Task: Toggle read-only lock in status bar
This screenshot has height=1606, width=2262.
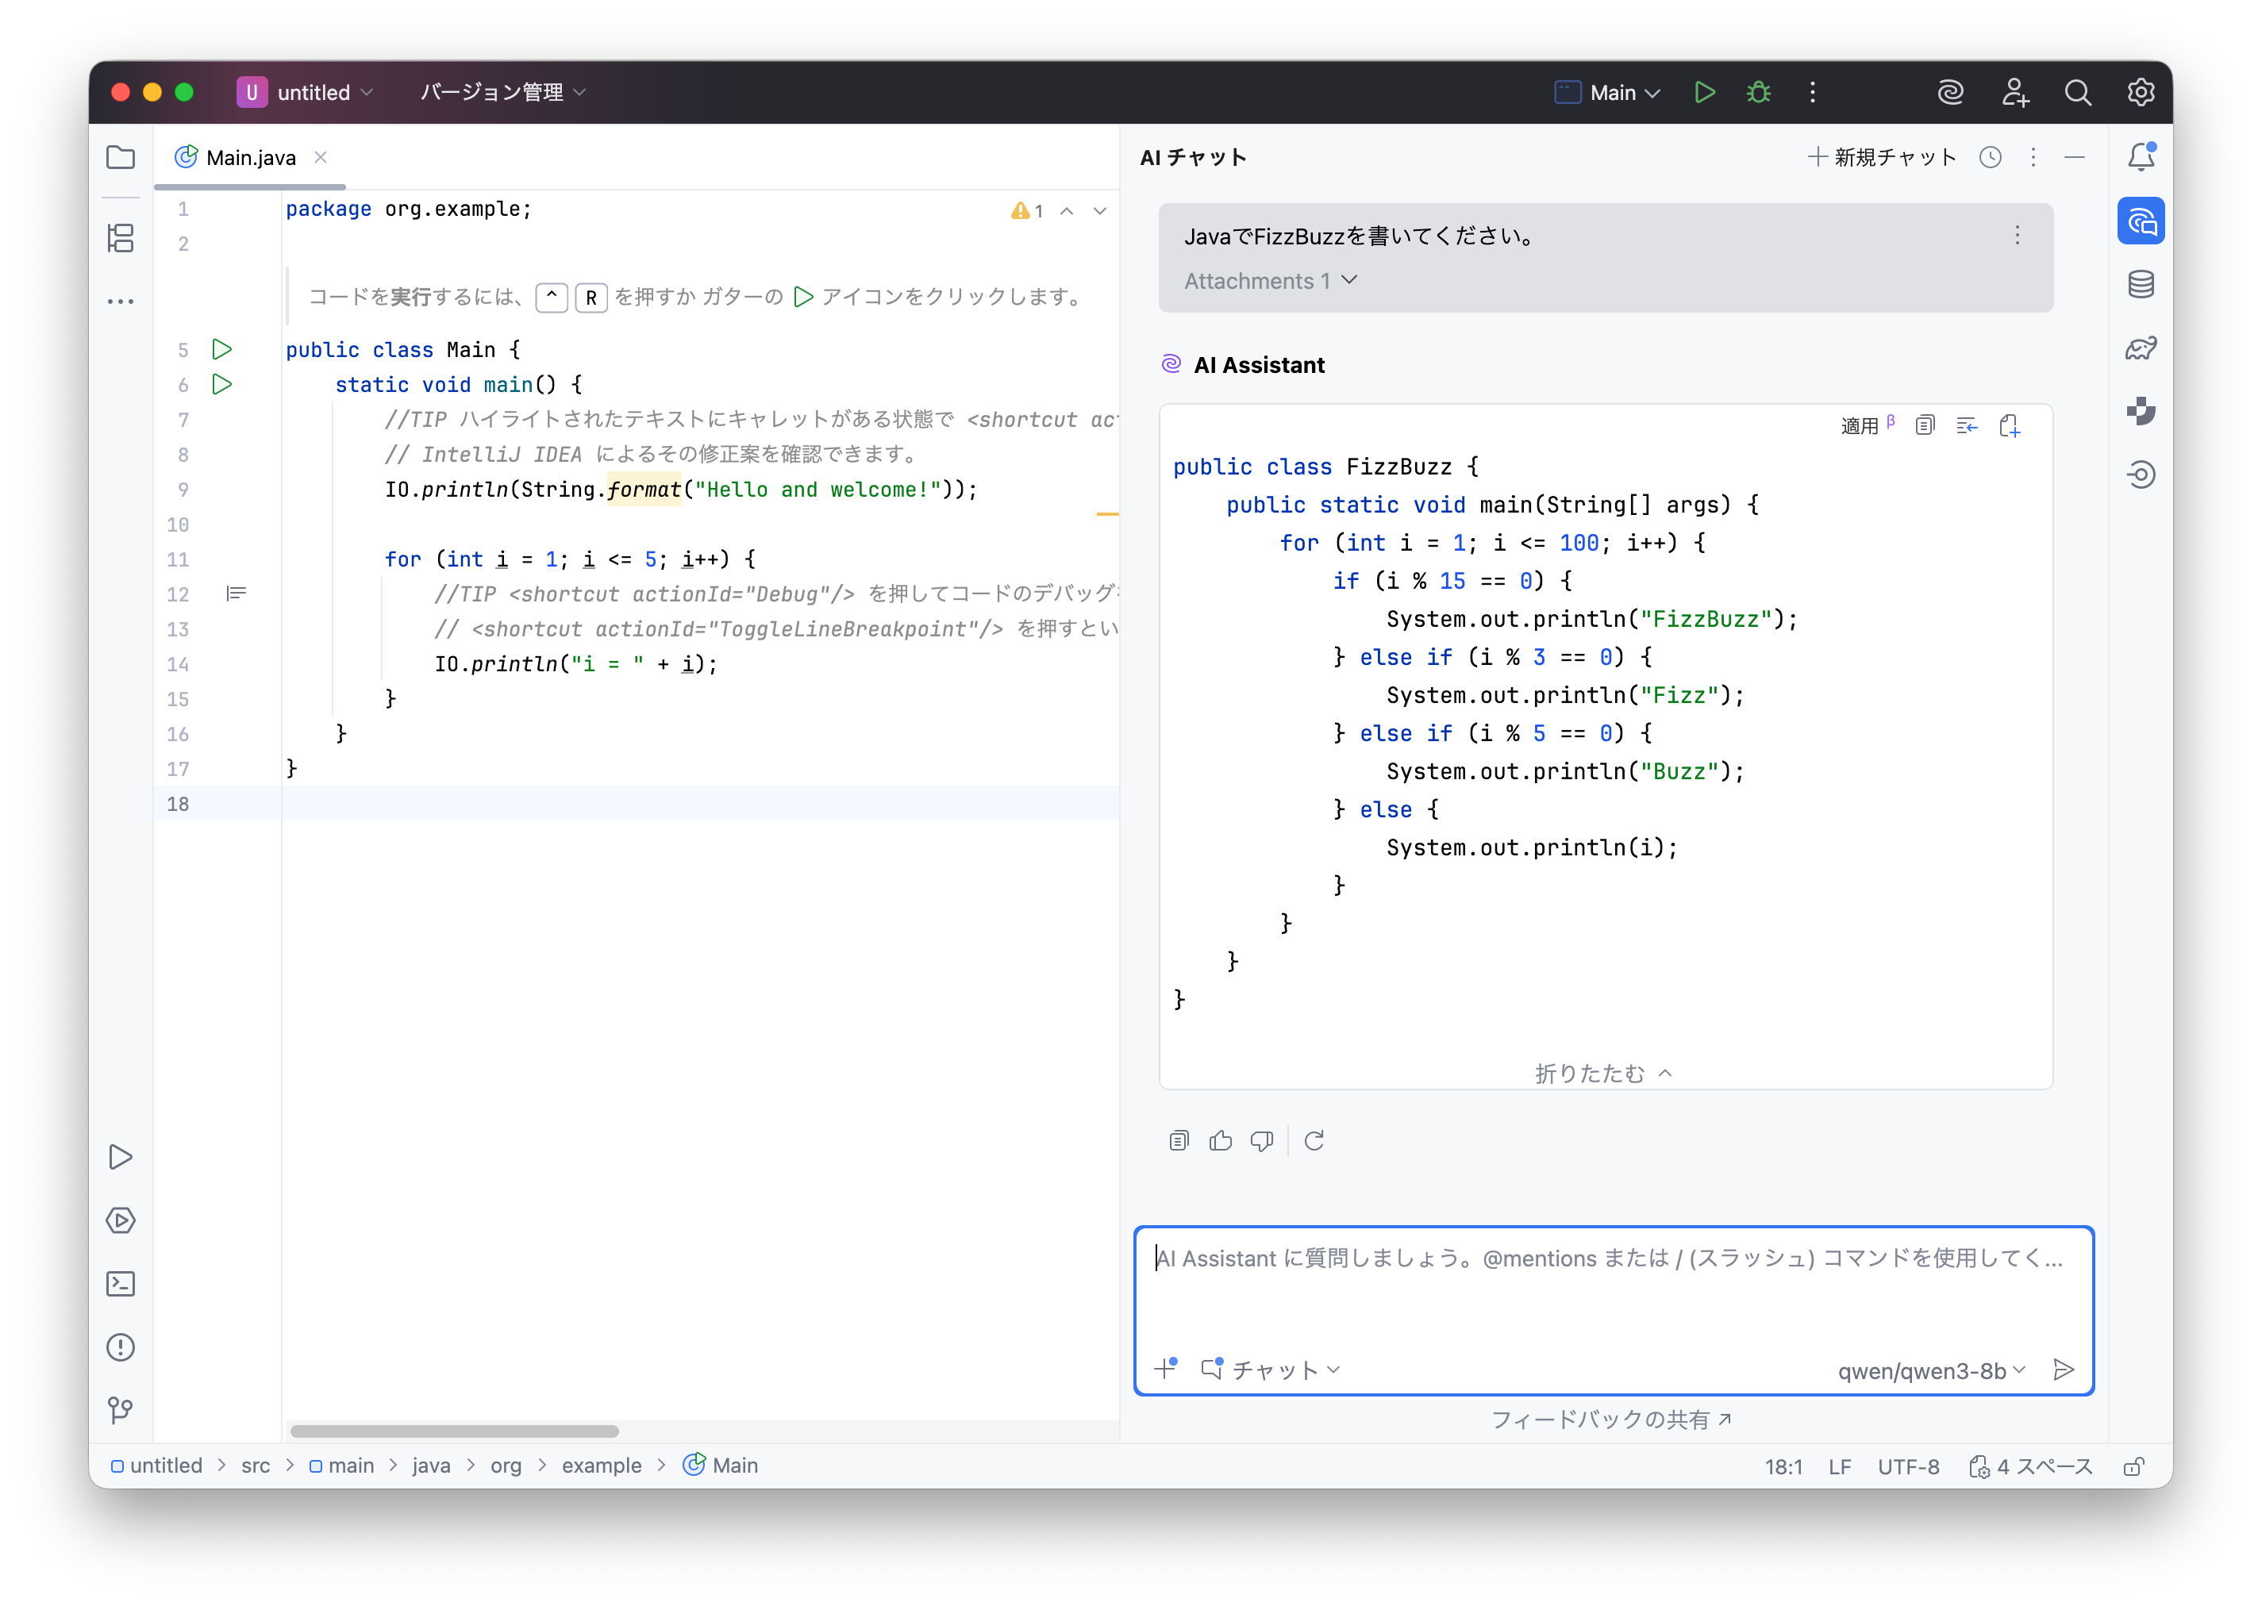Action: pyautogui.click(x=2133, y=1466)
